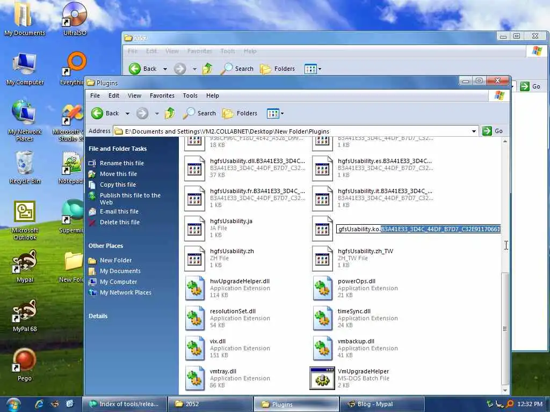
Task: Click the scroll down arrow of file list
Action: 505,391
